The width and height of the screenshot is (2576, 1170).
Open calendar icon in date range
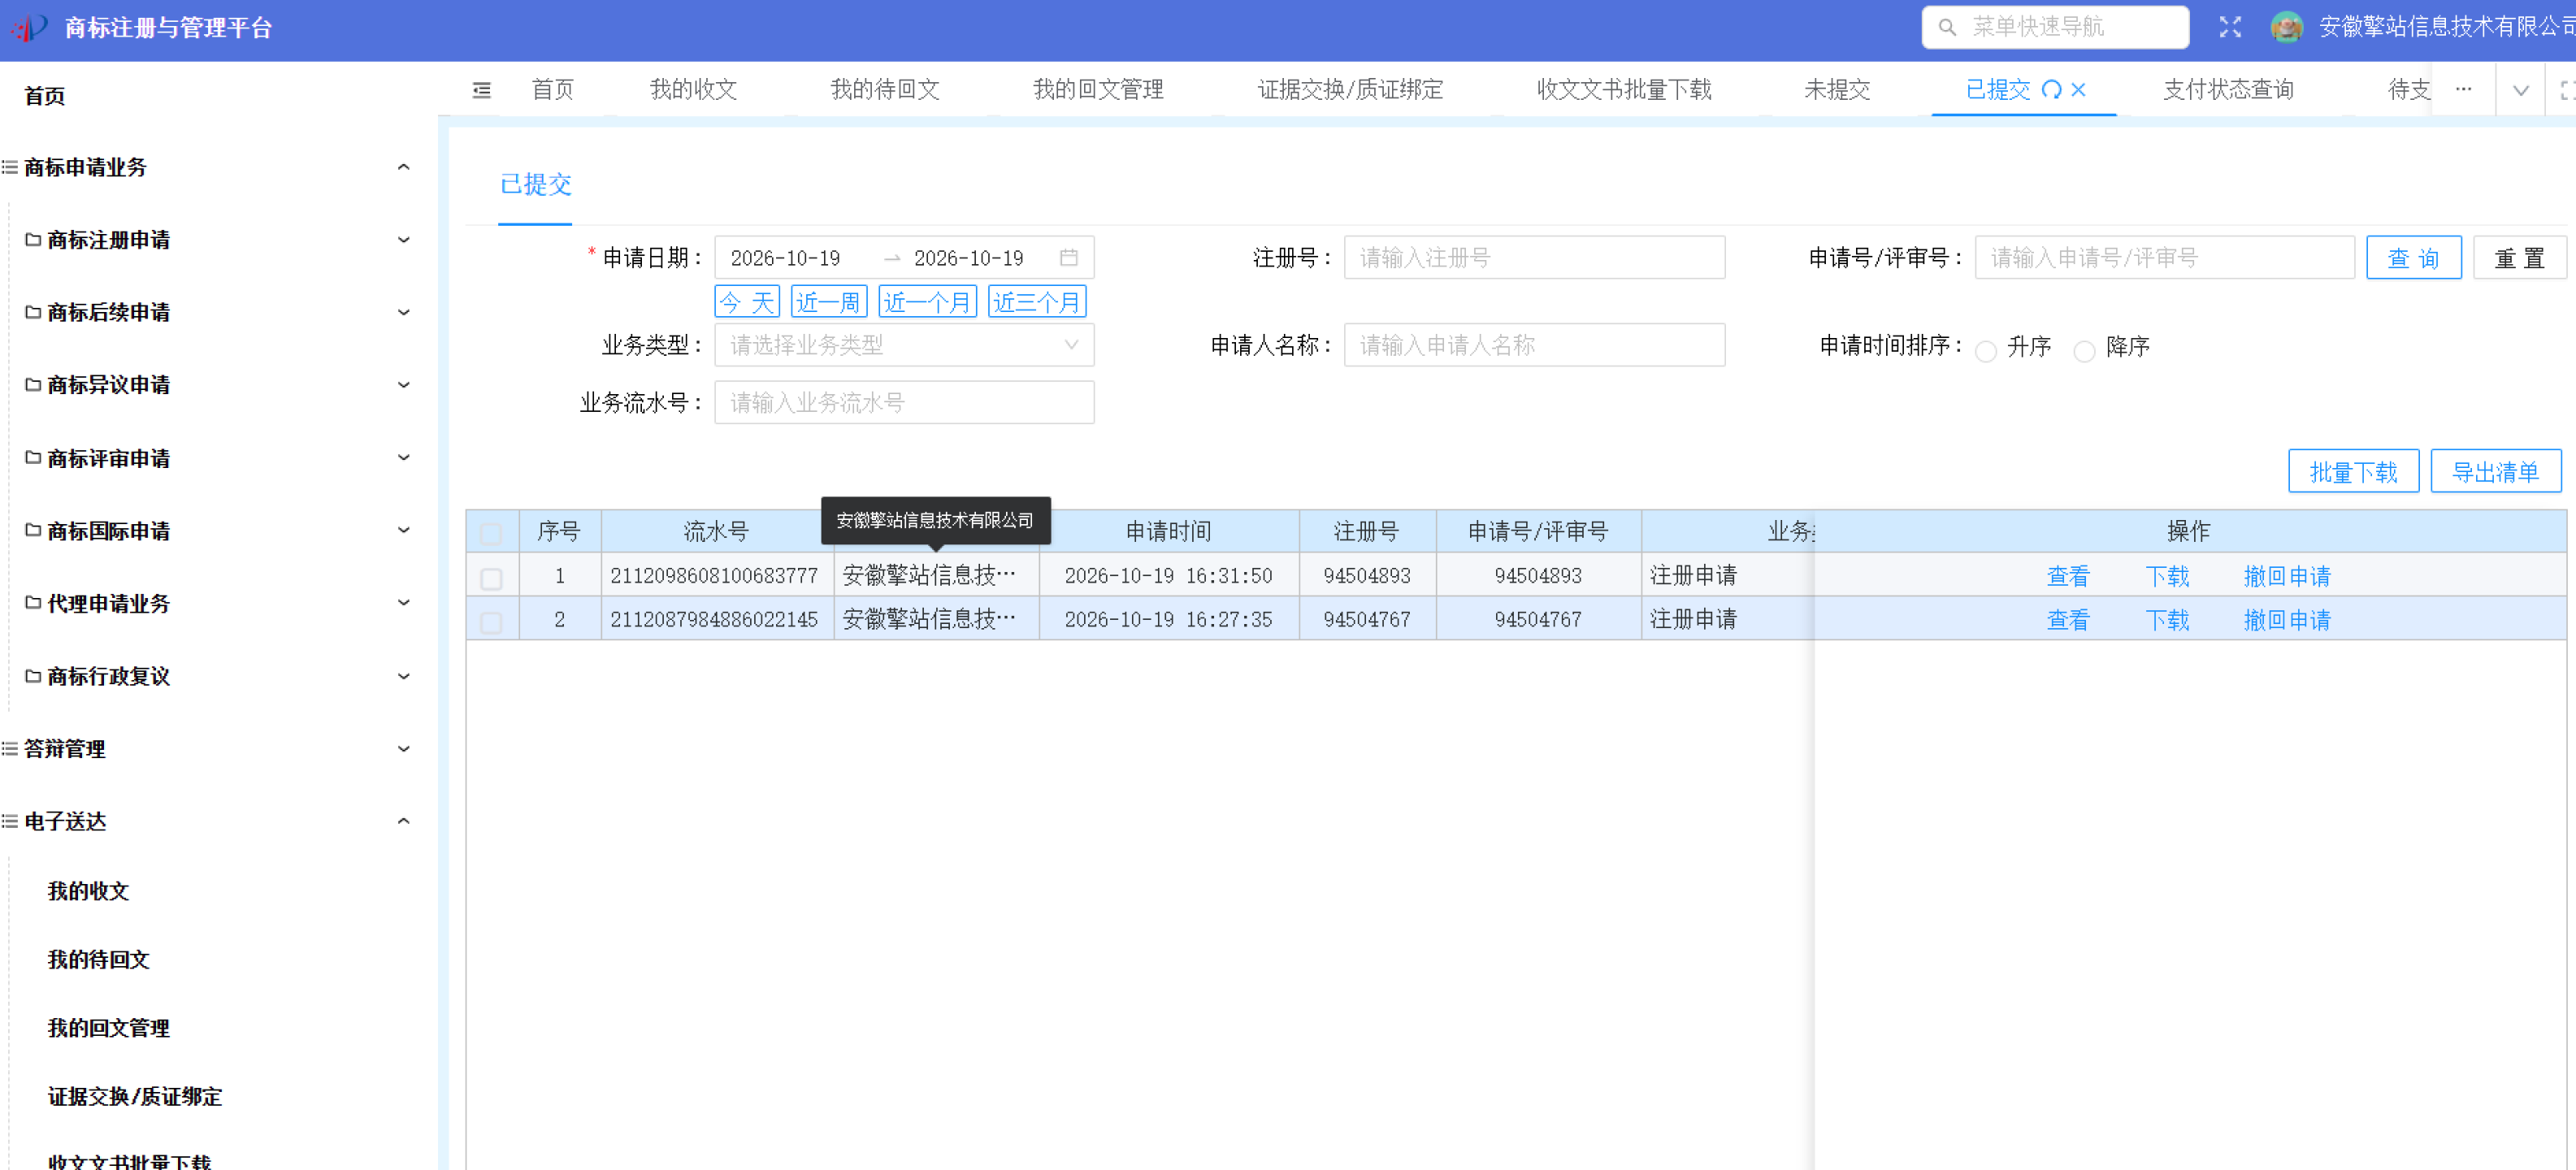(1068, 258)
